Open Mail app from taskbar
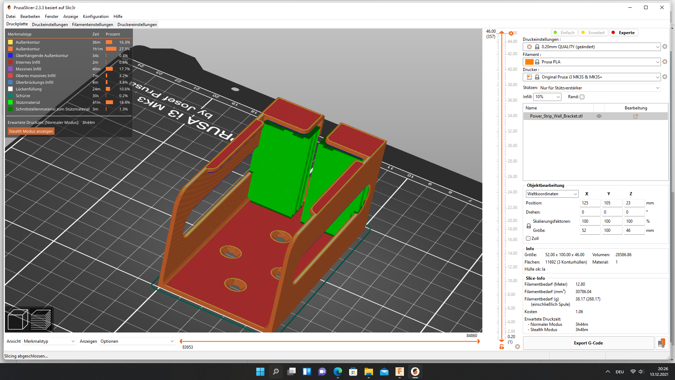This screenshot has width=675, height=380. pos(384,372)
